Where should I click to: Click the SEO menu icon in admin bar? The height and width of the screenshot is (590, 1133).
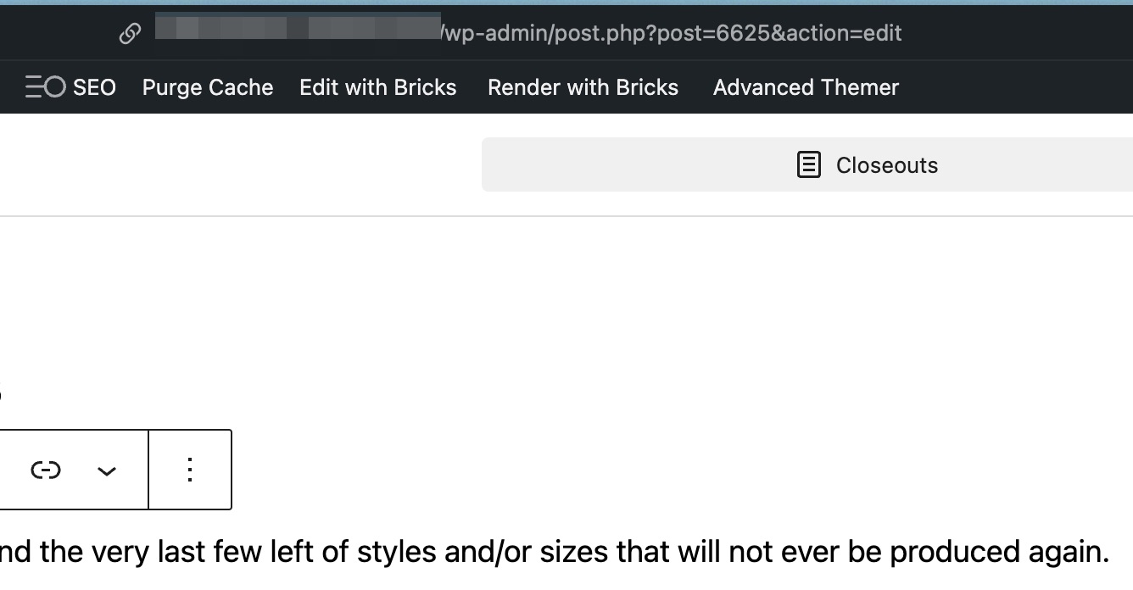point(45,87)
